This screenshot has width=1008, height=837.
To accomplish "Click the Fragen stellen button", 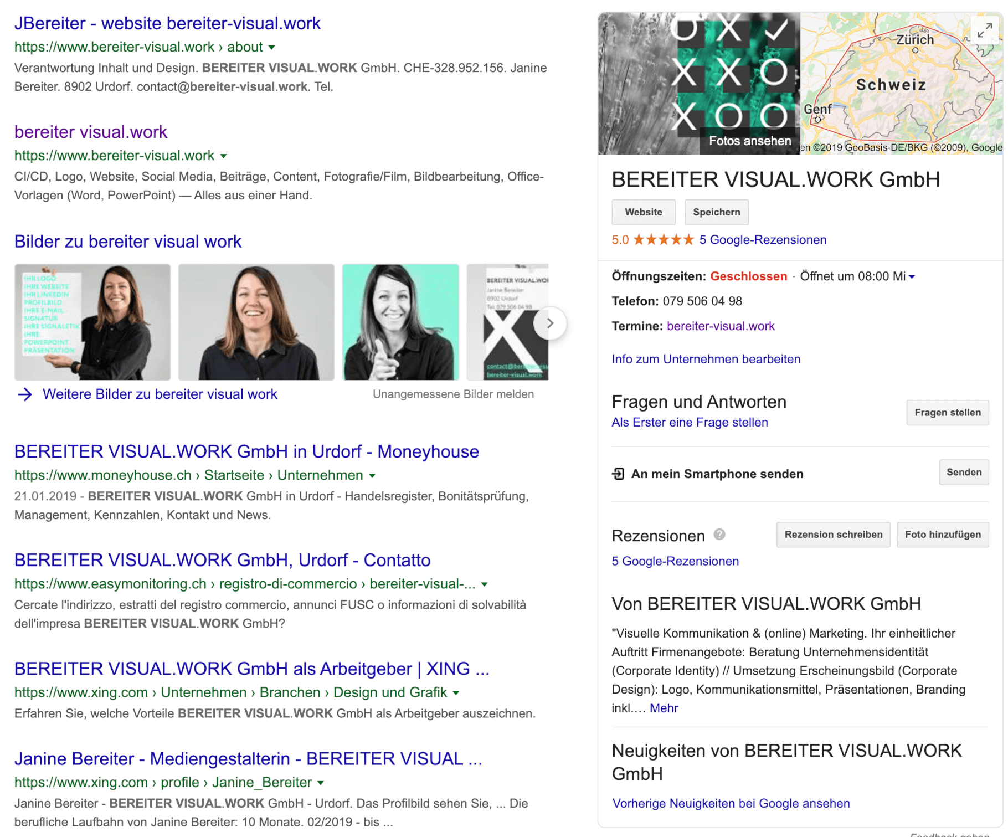I will pyautogui.click(x=947, y=413).
